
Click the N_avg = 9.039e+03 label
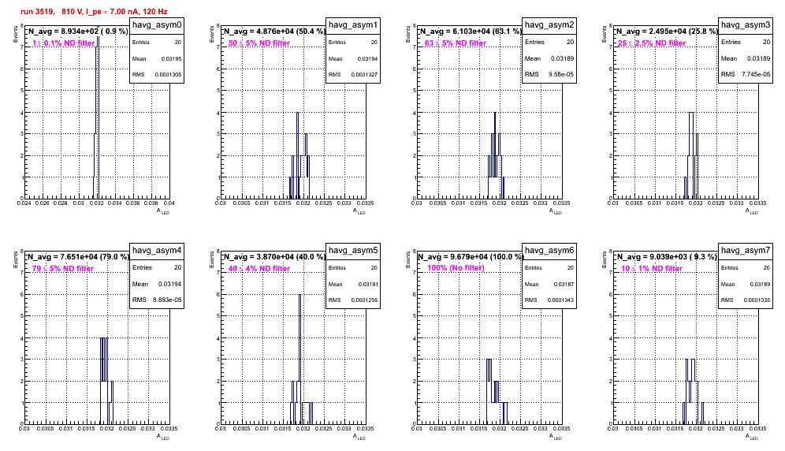[667, 257]
